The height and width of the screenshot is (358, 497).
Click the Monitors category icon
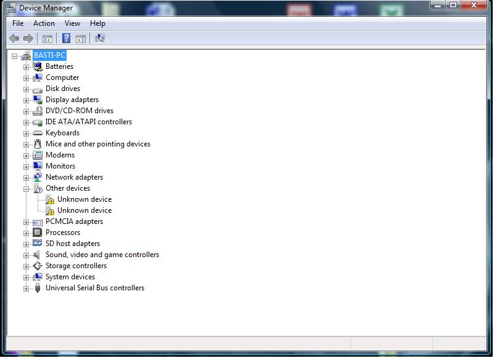tap(38, 166)
